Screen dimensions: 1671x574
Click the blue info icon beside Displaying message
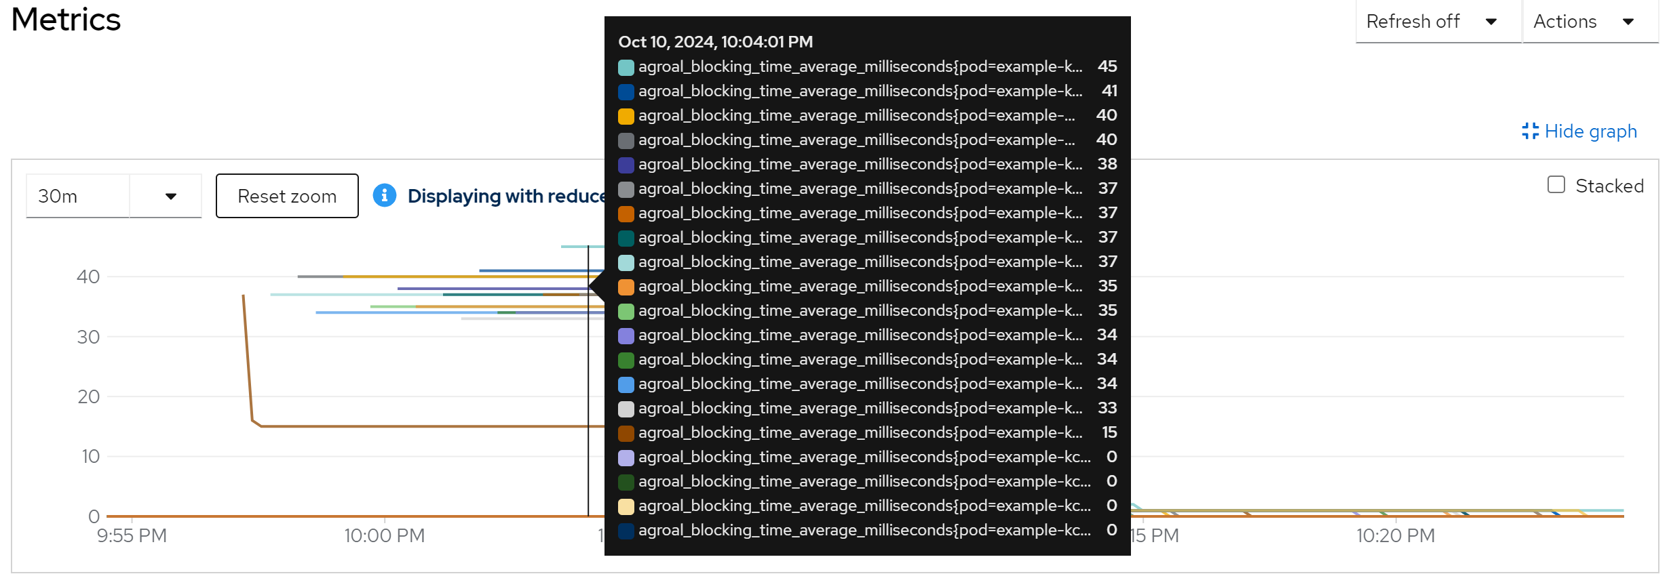tap(384, 196)
